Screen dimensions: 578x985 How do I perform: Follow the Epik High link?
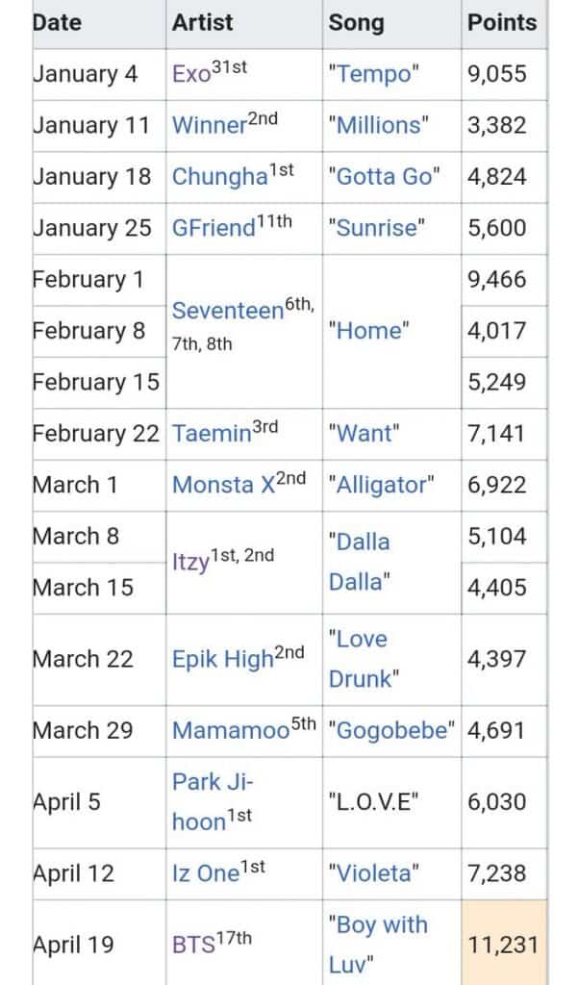pyautogui.click(x=222, y=659)
